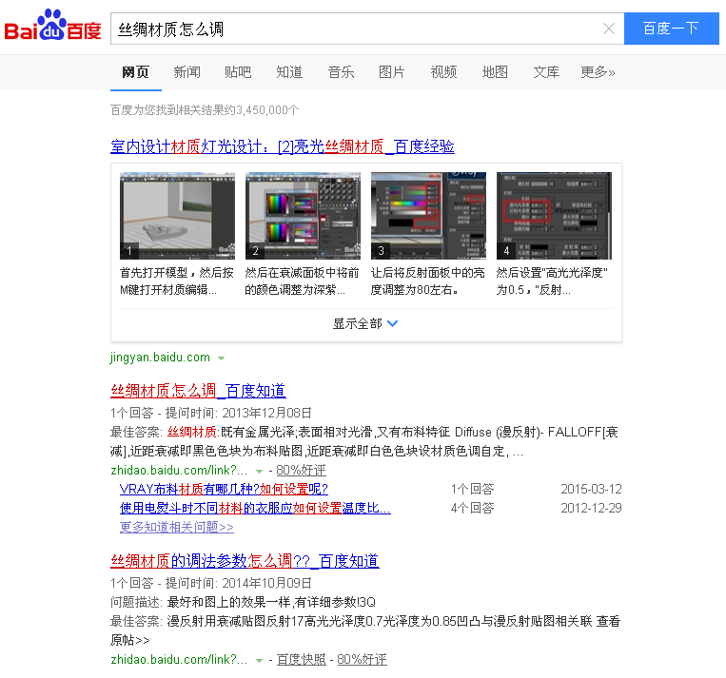726x678 pixels.
Task: Open step 1 thumbnail of the model
Action: [x=177, y=216]
